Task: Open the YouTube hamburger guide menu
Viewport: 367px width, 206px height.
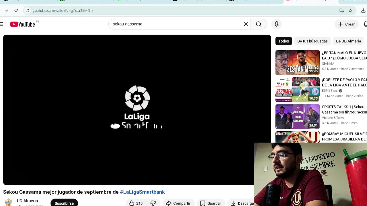Action: [x=2, y=24]
